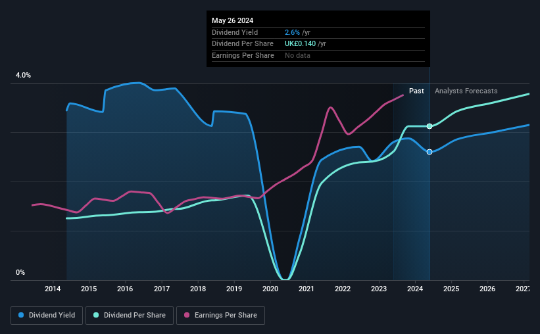The width and height of the screenshot is (540, 334).
Task: Click the 2015 x-axis label
Action: (x=89, y=289)
